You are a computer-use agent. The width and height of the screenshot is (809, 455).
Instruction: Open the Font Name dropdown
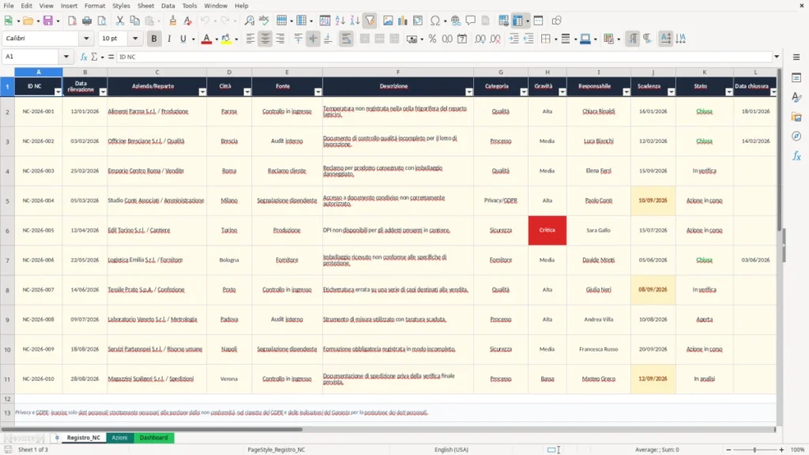86,39
